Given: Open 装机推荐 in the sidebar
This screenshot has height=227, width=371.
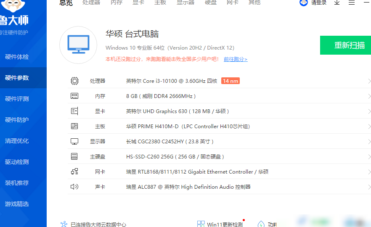Looking at the screenshot, I should (23, 183).
